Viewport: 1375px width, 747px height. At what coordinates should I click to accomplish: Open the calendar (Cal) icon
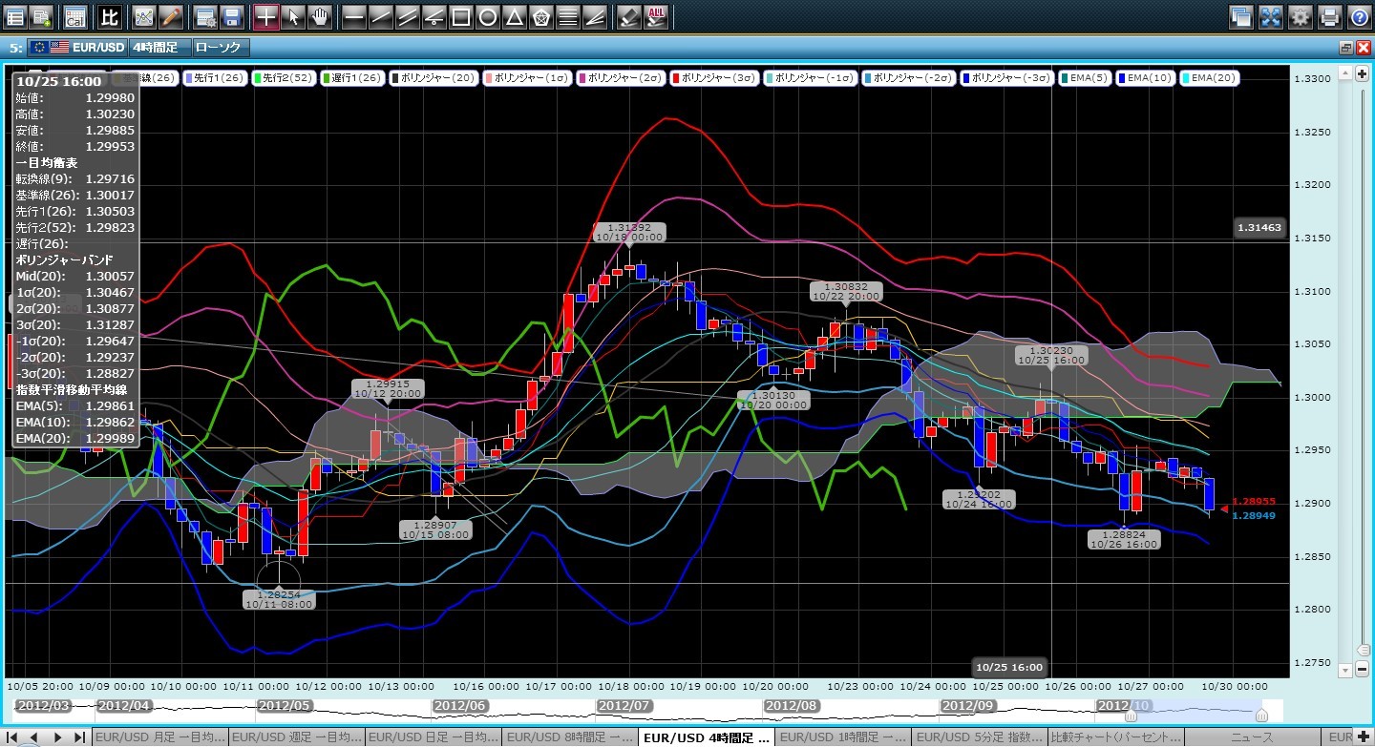click(x=74, y=16)
